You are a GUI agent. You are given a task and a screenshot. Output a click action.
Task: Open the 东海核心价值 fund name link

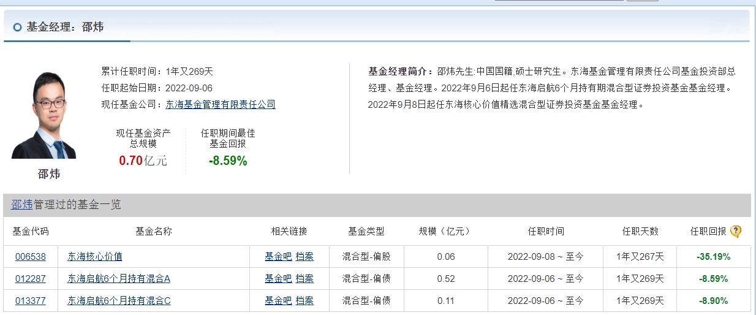pos(94,257)
